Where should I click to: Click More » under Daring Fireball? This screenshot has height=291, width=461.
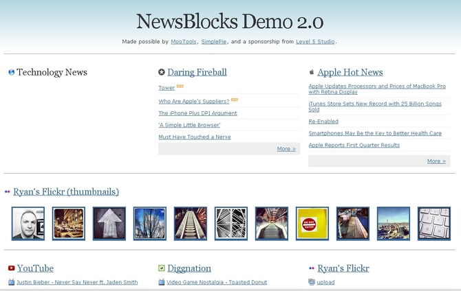[286, 149]
